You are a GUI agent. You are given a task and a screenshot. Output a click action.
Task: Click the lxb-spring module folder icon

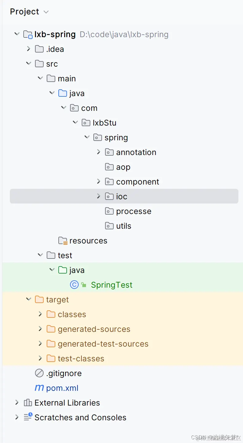click(x=28, y=34)
